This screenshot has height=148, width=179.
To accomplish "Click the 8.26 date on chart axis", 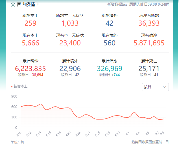I will [98, 134].
